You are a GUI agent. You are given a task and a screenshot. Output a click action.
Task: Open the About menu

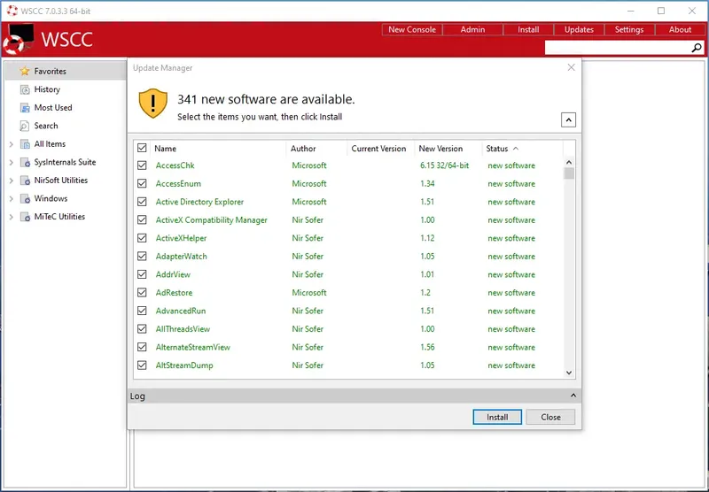(680, 30)
